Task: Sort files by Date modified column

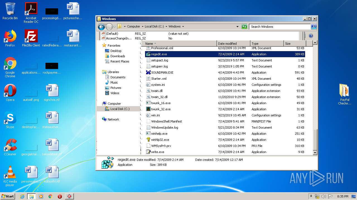Action: 233,44
